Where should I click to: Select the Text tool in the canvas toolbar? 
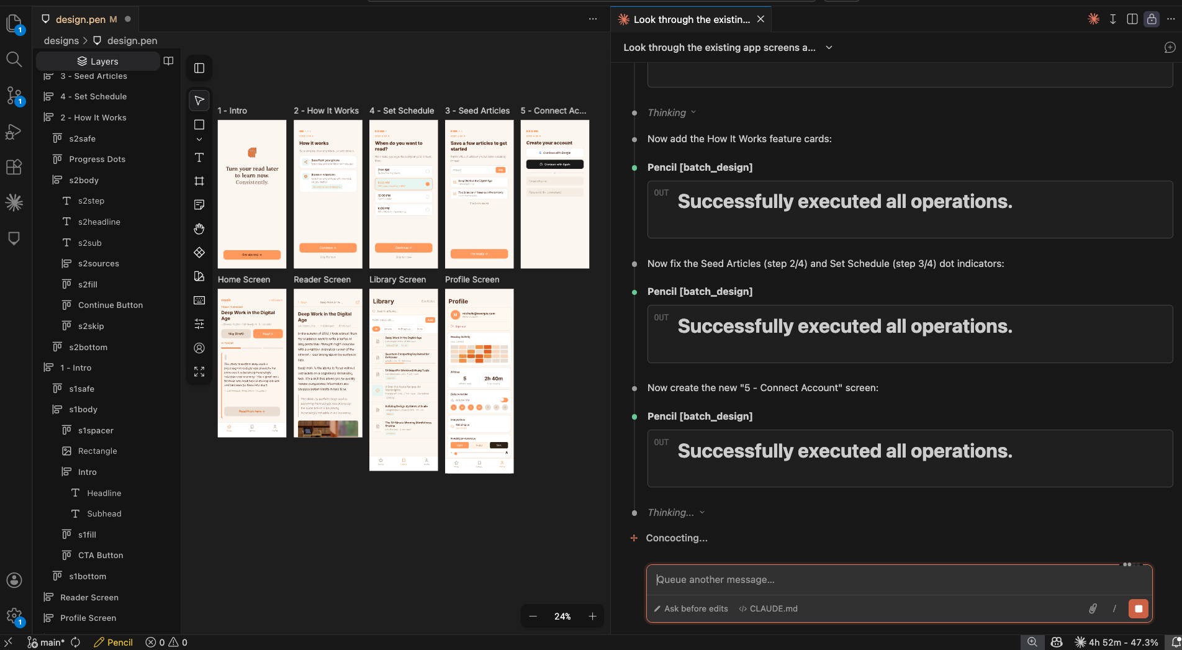click(199, 158)
